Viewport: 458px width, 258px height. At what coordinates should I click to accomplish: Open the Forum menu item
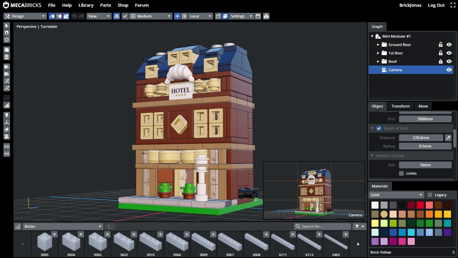142,5
